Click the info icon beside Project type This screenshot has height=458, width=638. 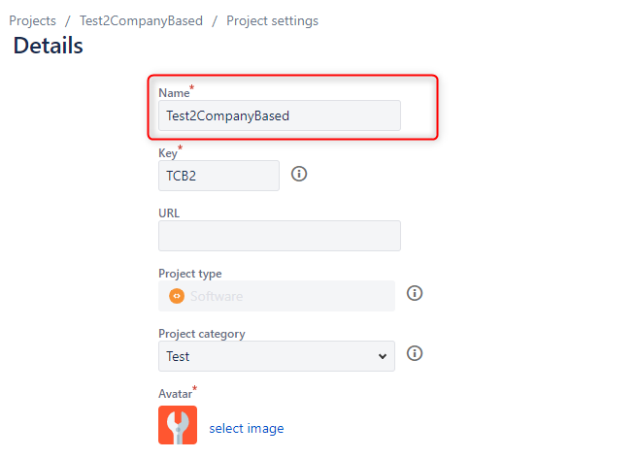click(x=415, y=293)
